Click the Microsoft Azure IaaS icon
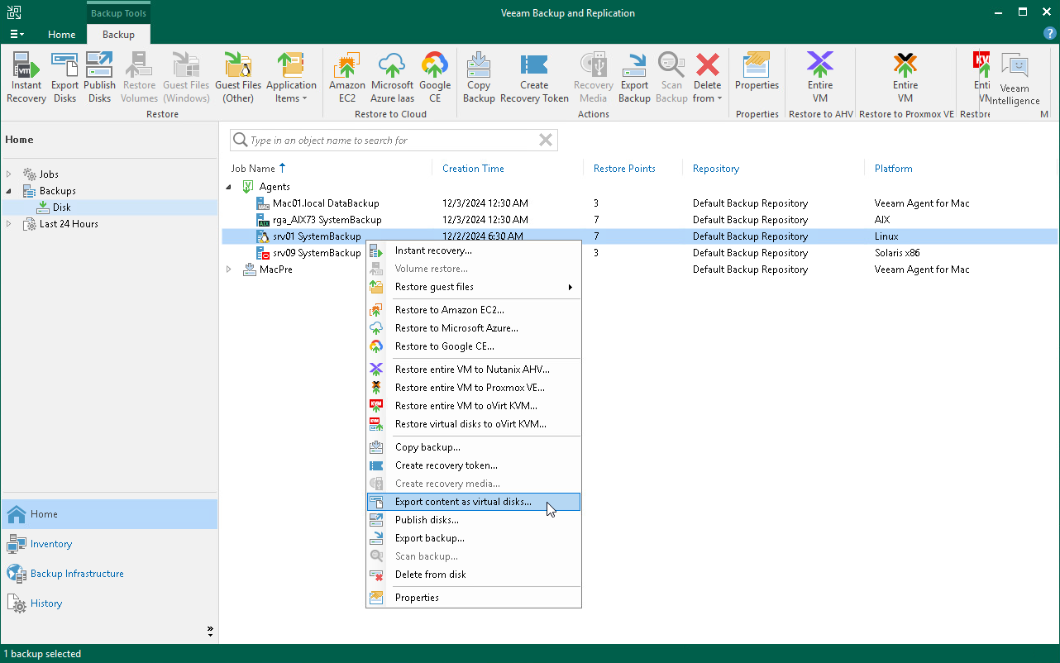Screen dimensions: 1060x663 coord(392,78)
